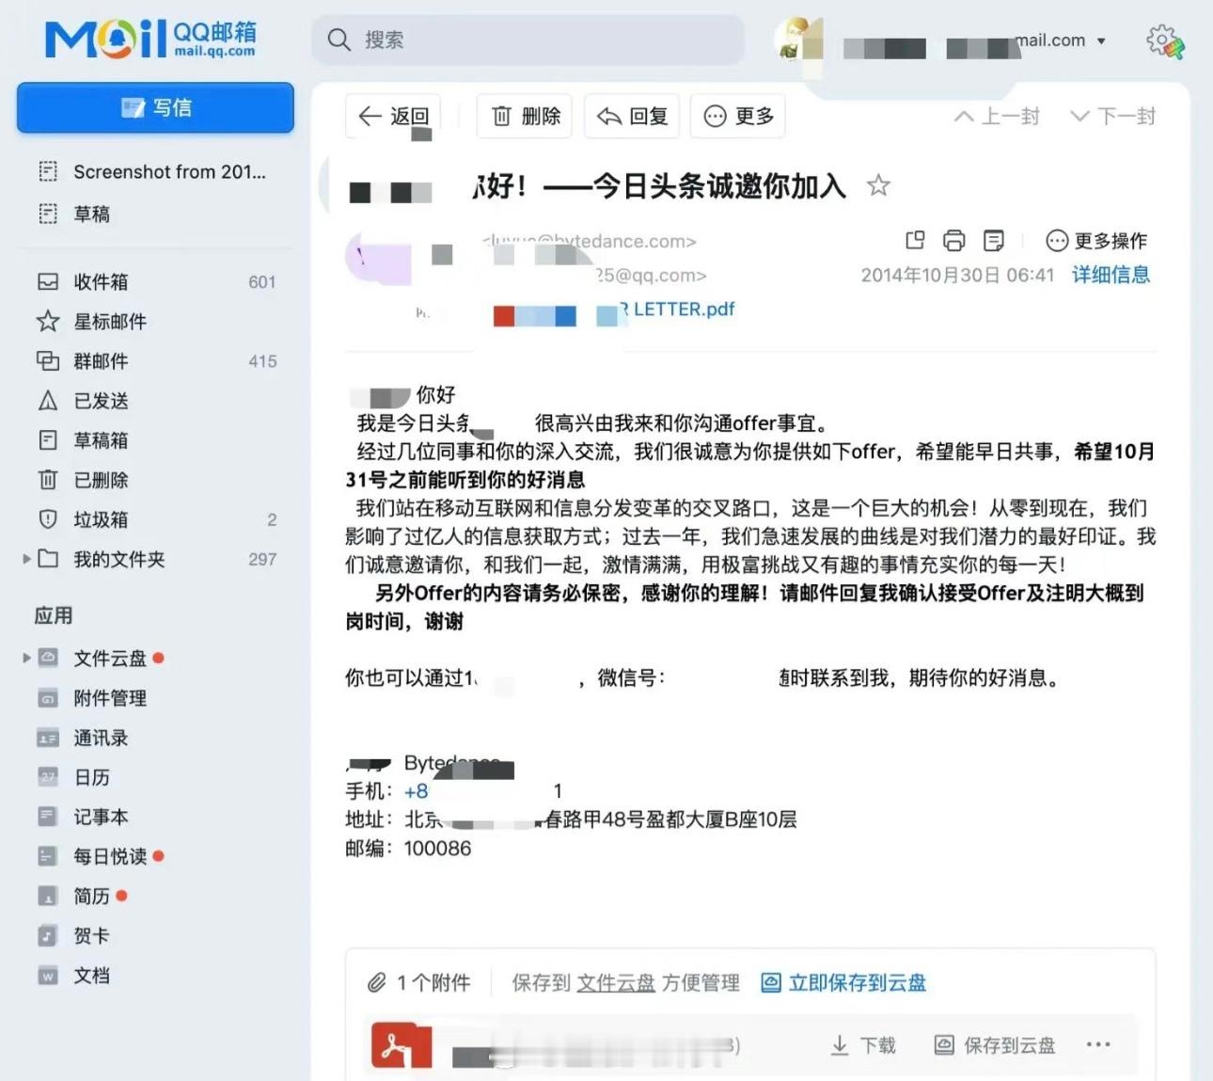Focus the 搜索 search field
The height and width of the screenshot is (1081, 1213).
point(528,40)
